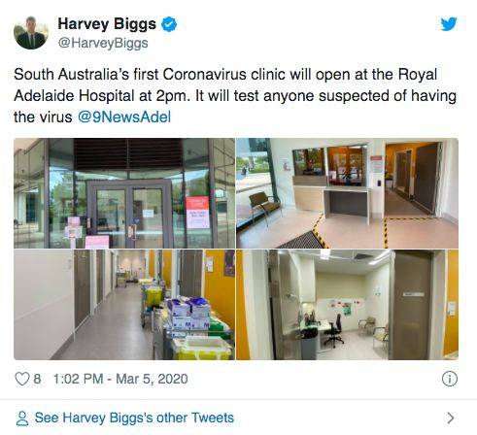
Task: Expand the chevron arrow at bottom right
Action: pyautogui.click(x=451, y=418)
